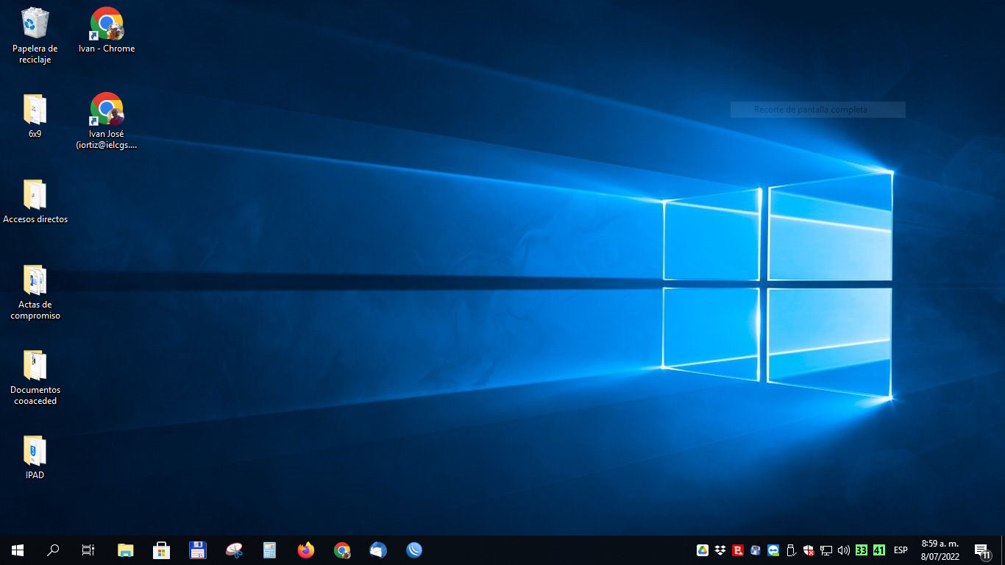This screenshot has width=1005, height=565.
Task: Open the Calculator taskbar icon
Action: tap(269, 550)
